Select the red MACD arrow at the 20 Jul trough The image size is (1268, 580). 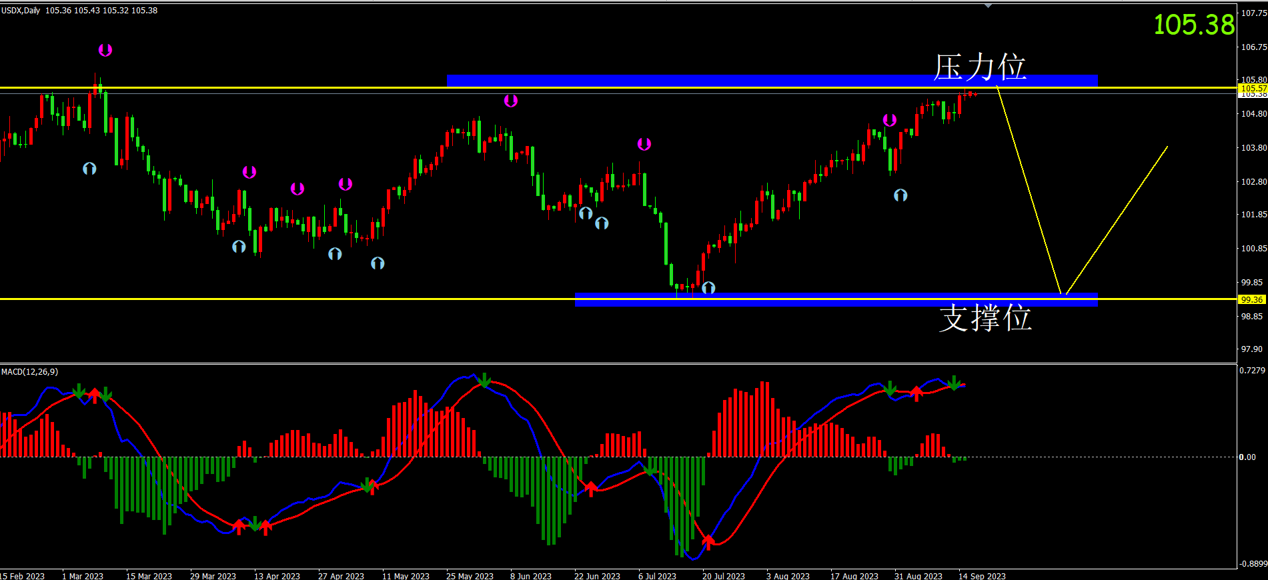pos(708,542)
